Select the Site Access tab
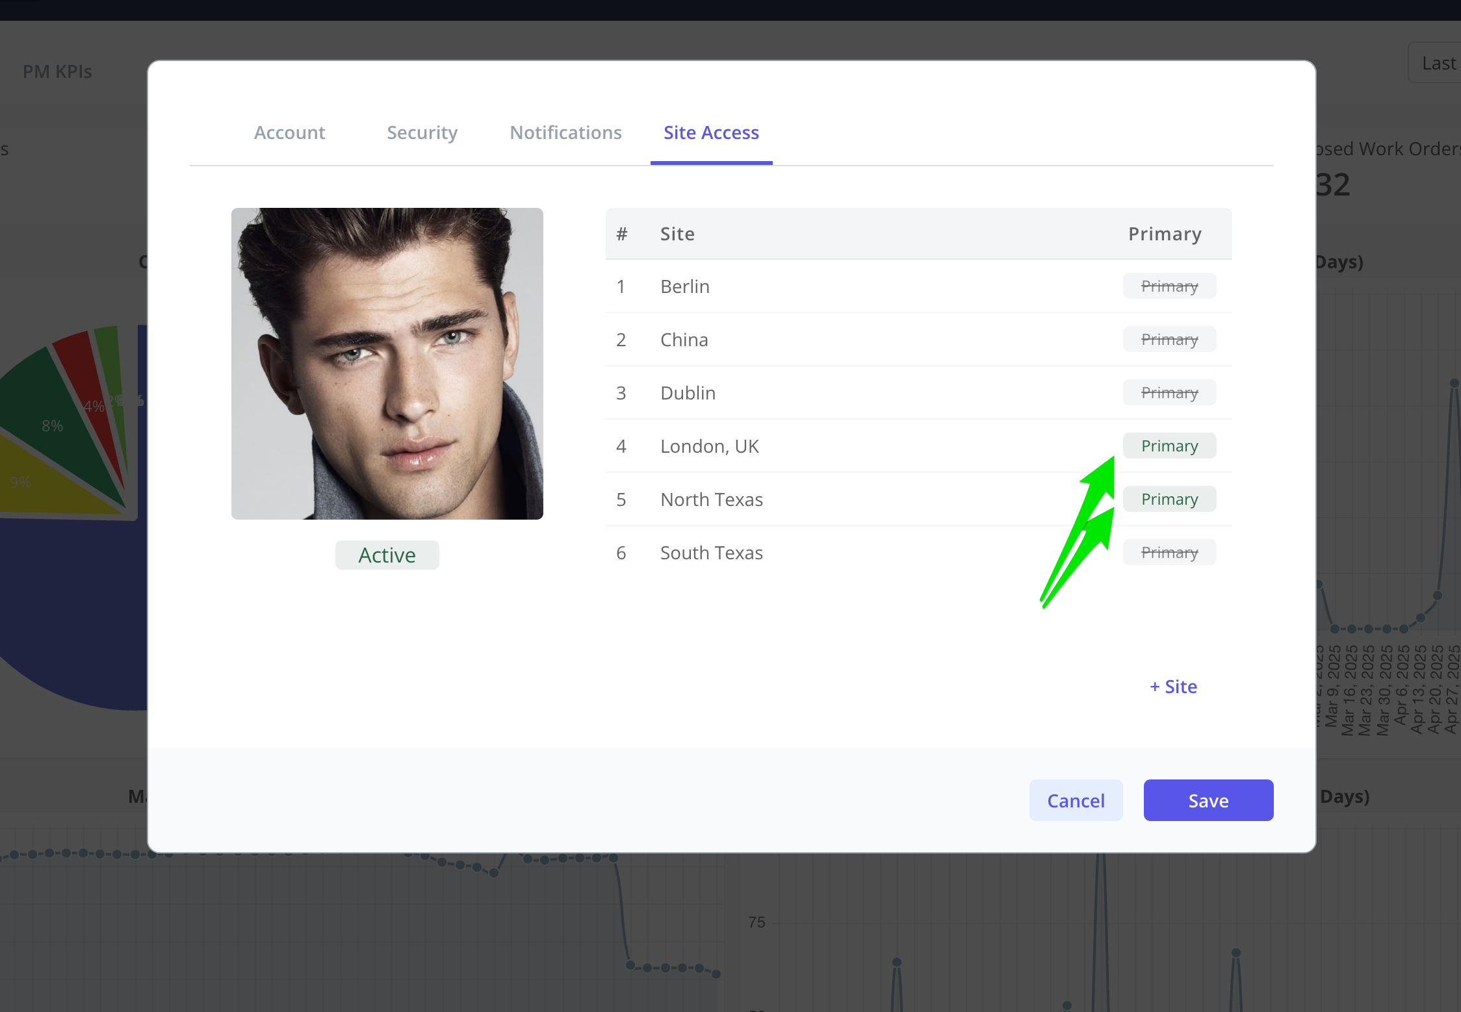 [711, 133]
